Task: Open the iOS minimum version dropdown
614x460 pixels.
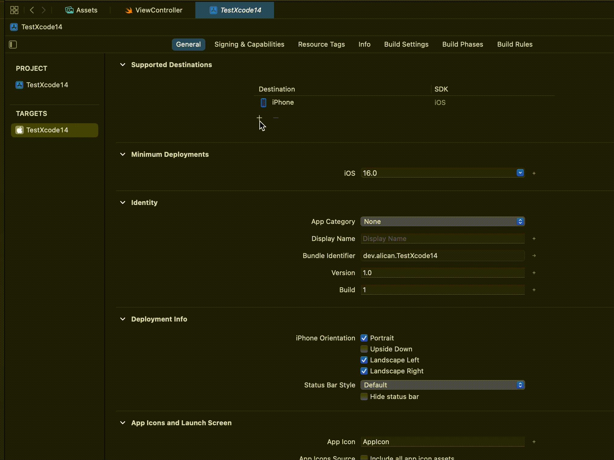Action: [x=520, y=173]
